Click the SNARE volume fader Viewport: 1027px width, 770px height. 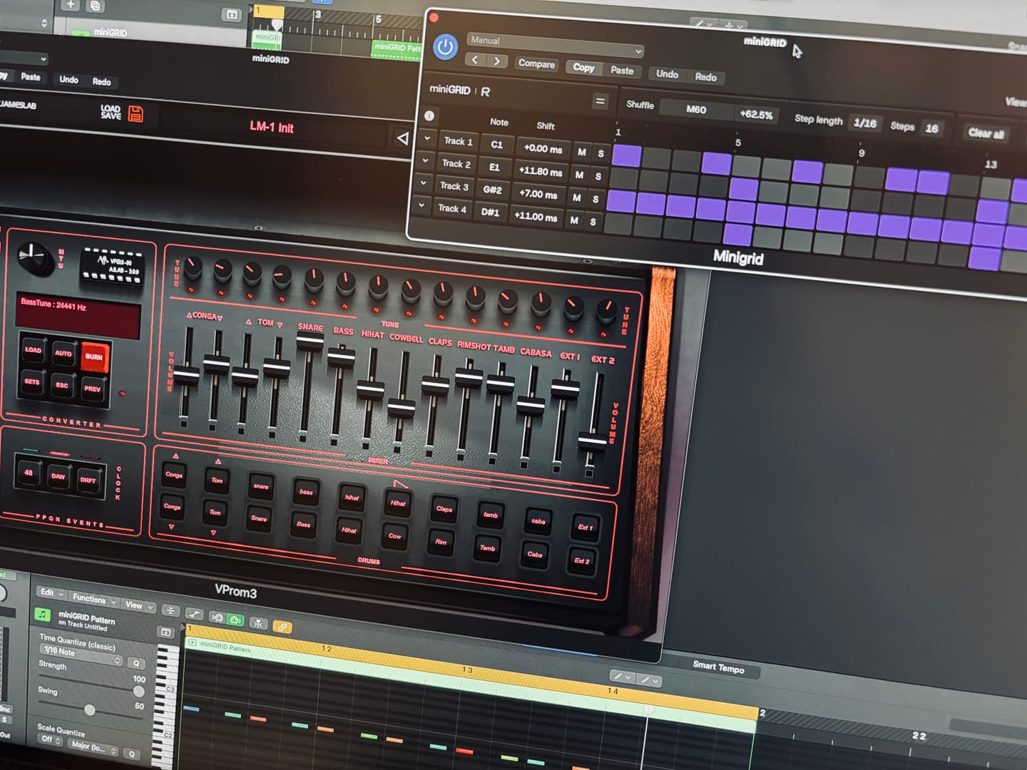[310, 341]
